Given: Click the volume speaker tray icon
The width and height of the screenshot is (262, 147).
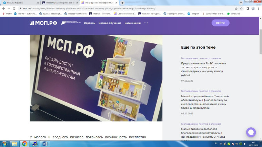Looking at the screenshot, I should [x=245, y=144].
